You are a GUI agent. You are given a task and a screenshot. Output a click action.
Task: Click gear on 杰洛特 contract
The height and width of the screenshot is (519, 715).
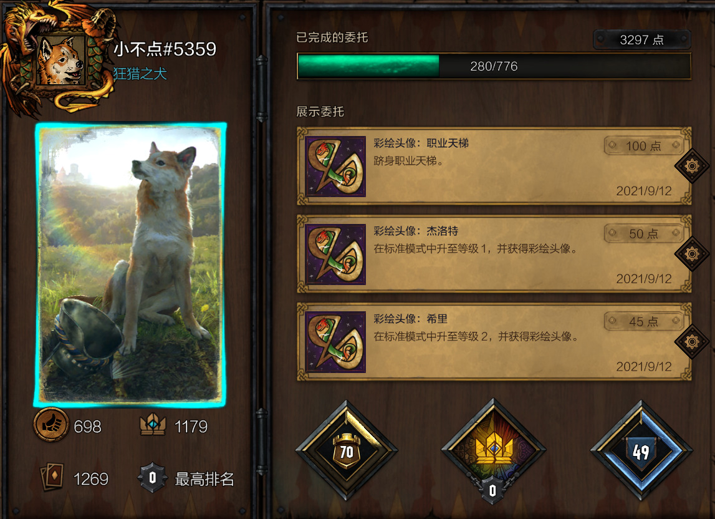[692, 253]
